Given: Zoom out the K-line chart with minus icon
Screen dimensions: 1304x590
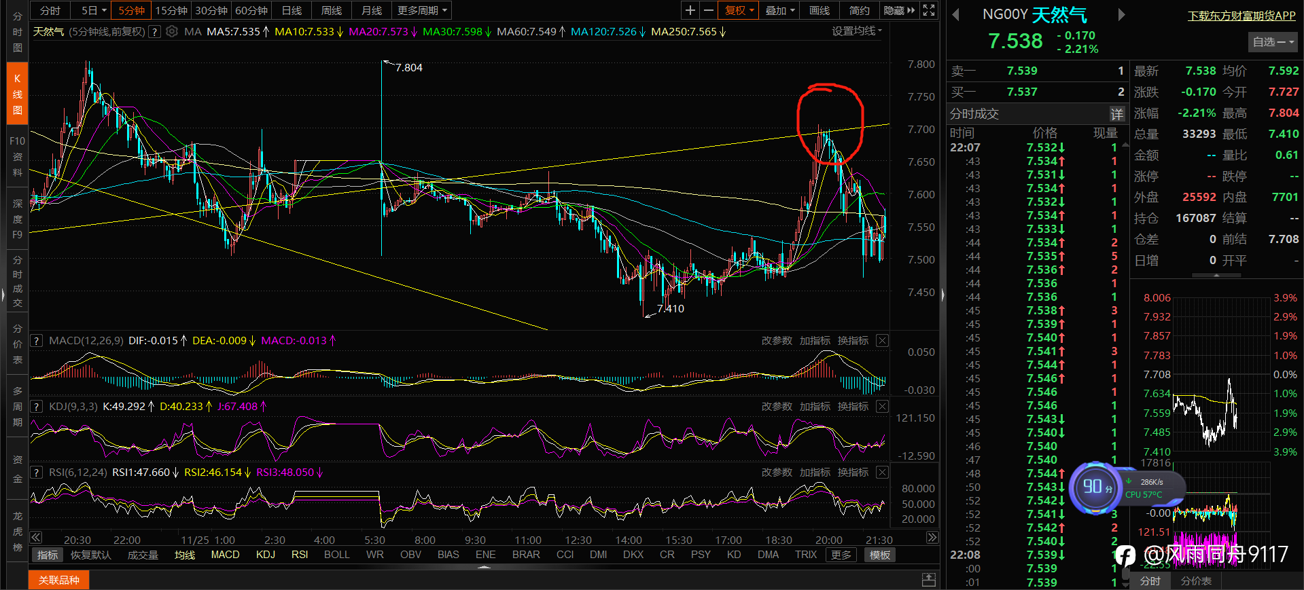Looking at the screenshot, I should point(709,10).
